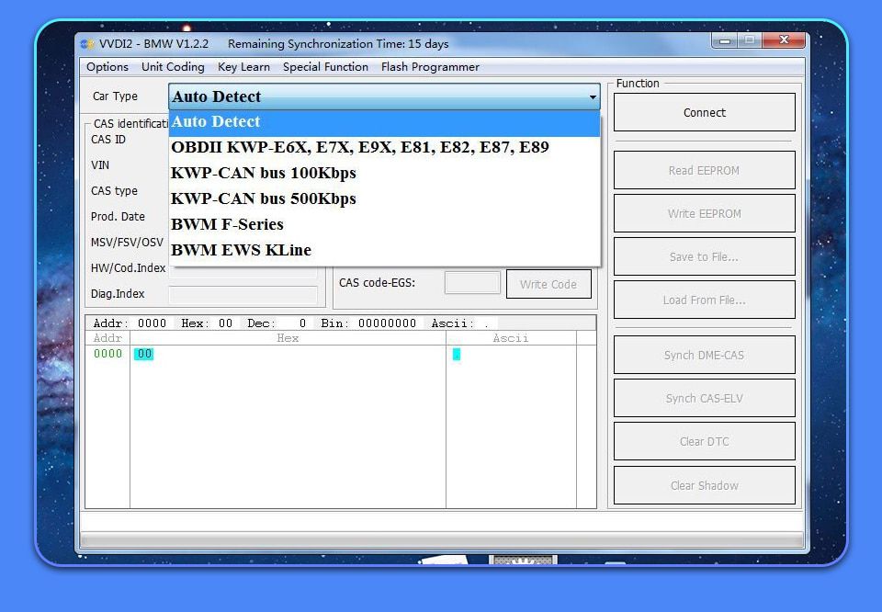Image resolution: width=882 pixels, height=612 pixels.
Task: Open the Unit Coding menu
Action: coord(173,67)
